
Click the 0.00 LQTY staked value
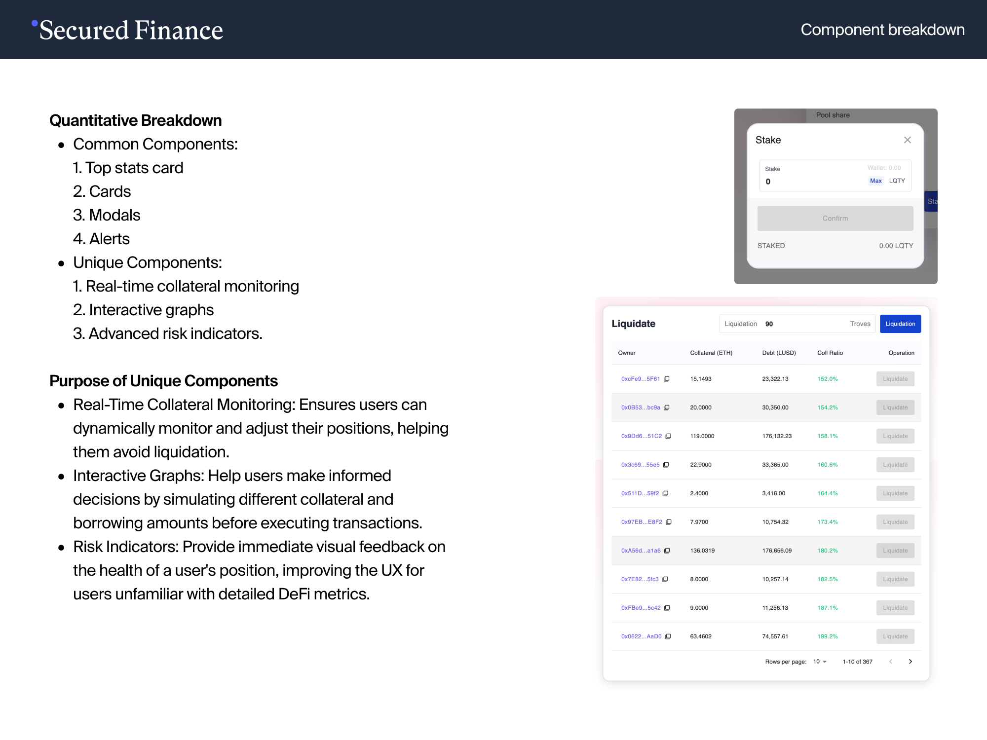tap(896, 246)
